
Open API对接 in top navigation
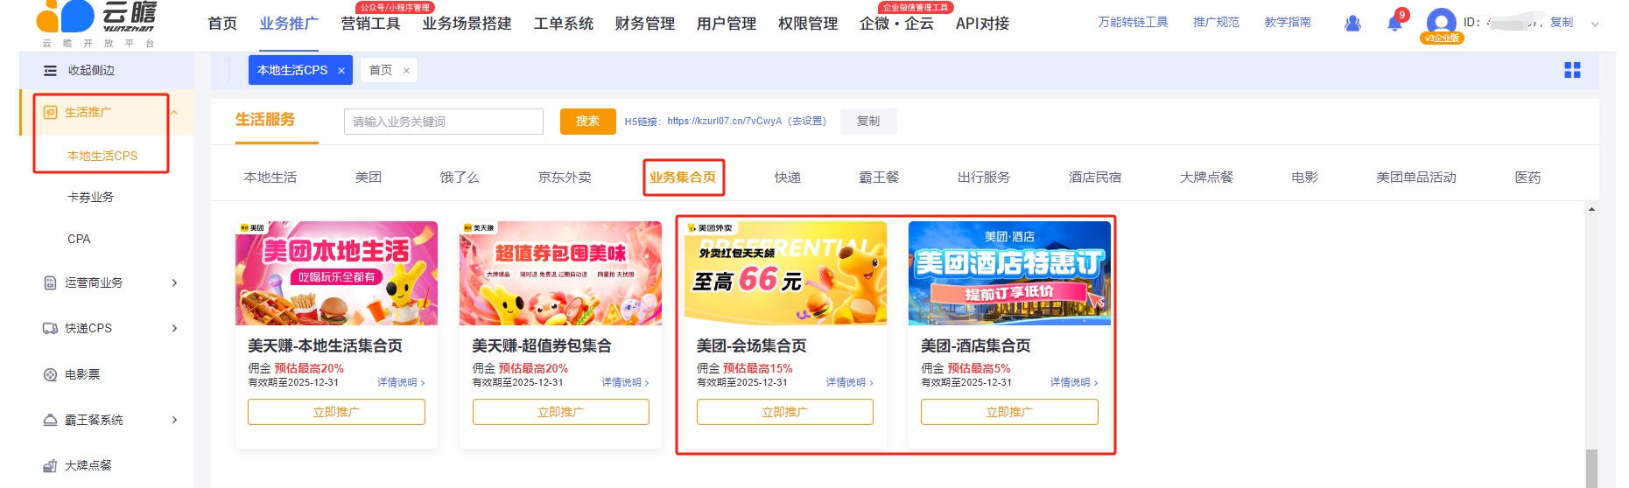(x=982, y=24)
